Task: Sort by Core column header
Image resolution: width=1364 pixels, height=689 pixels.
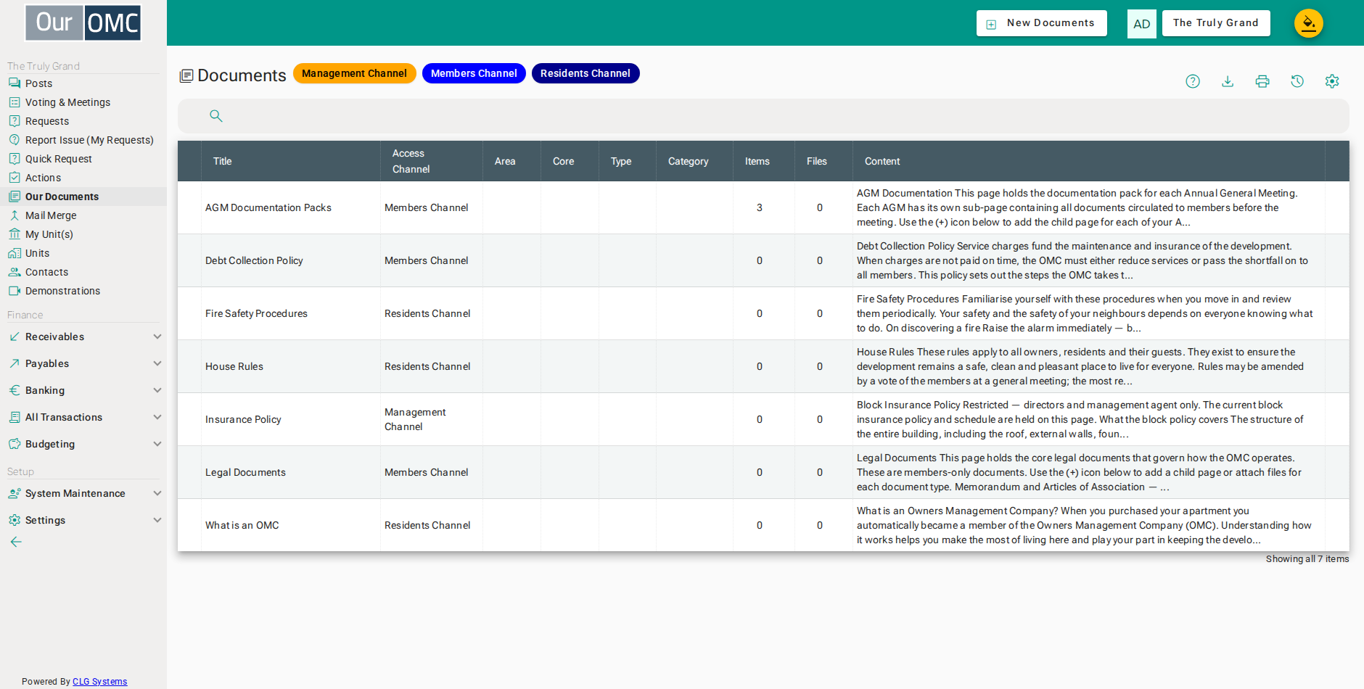Action: (563, 161)
